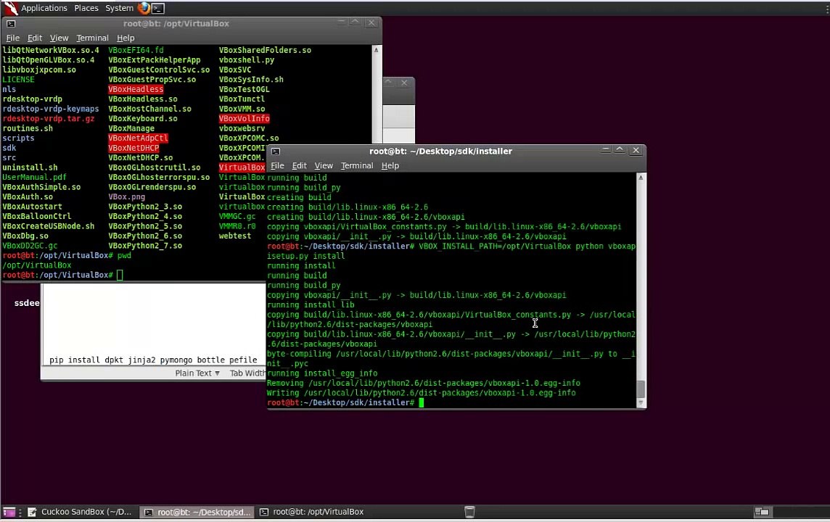The image size is (830, 522).
Task: Maximize the sdk/installer terminal window
Action: 620,150
